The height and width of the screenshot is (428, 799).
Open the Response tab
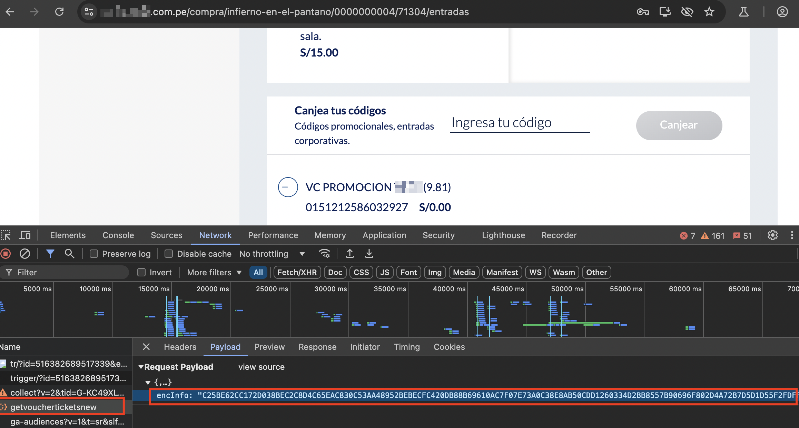(x=317, y=347)
